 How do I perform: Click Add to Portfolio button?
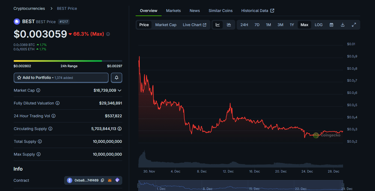pyautogui.click(x=41, y=78)
